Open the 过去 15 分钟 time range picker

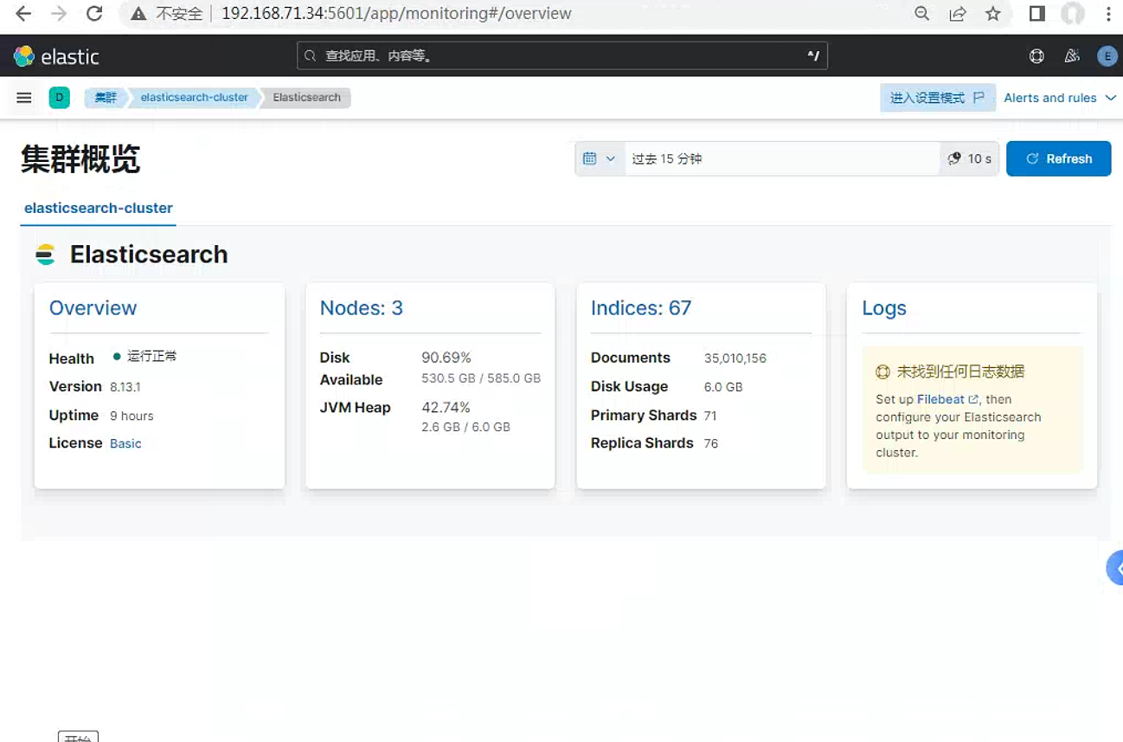point(781,159)
